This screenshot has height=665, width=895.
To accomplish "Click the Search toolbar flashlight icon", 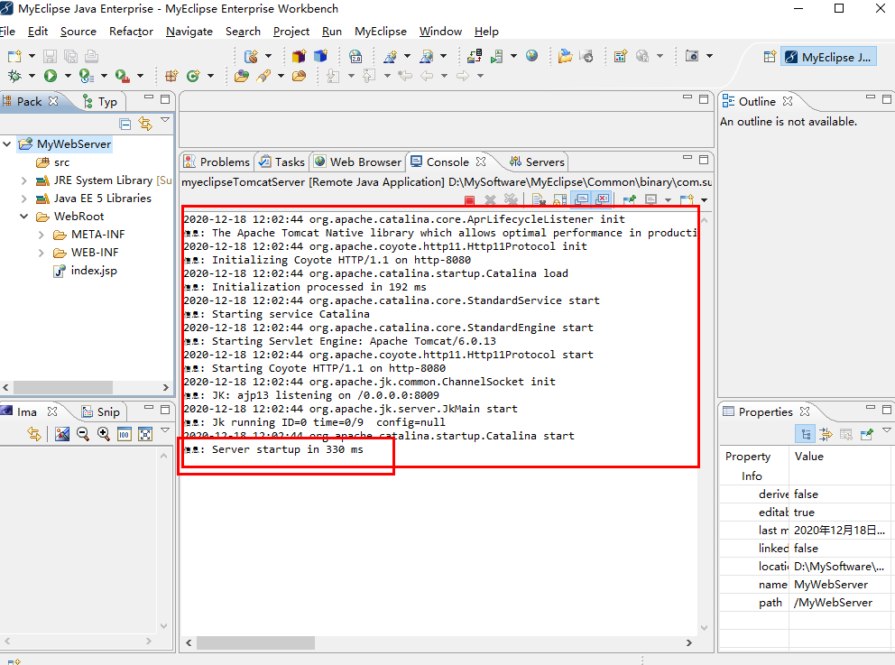I will click(263, 75).
